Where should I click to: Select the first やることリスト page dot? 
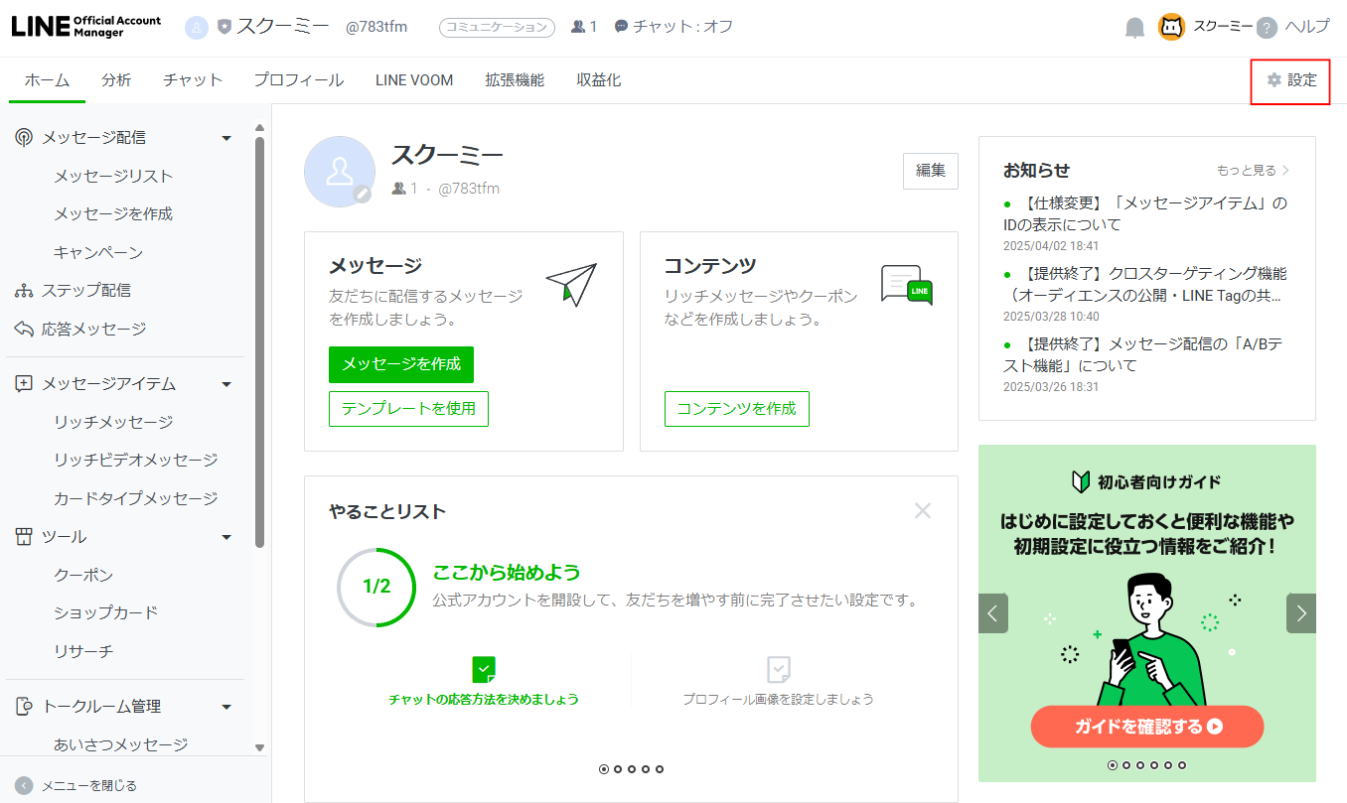point(603,769)
